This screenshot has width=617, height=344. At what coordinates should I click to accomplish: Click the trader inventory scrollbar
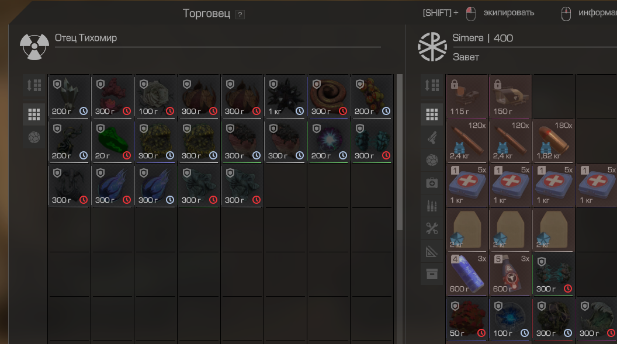400,152
